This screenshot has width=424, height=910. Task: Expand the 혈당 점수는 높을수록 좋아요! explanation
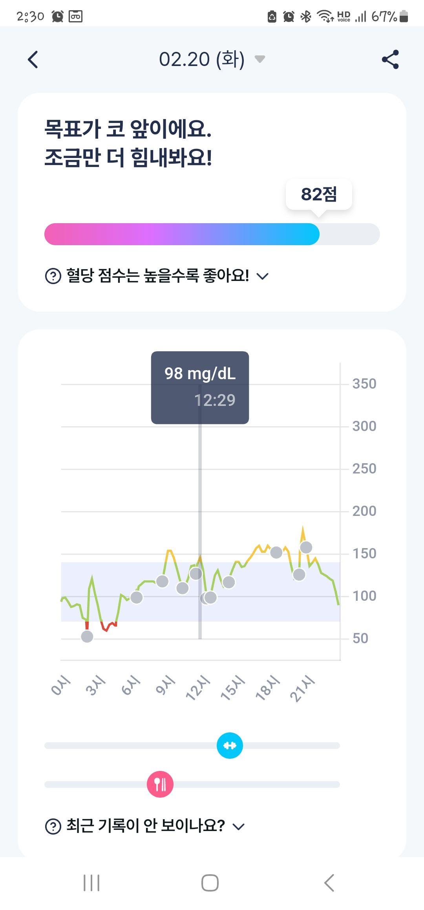pyautogui.click(x=157, y=276)
